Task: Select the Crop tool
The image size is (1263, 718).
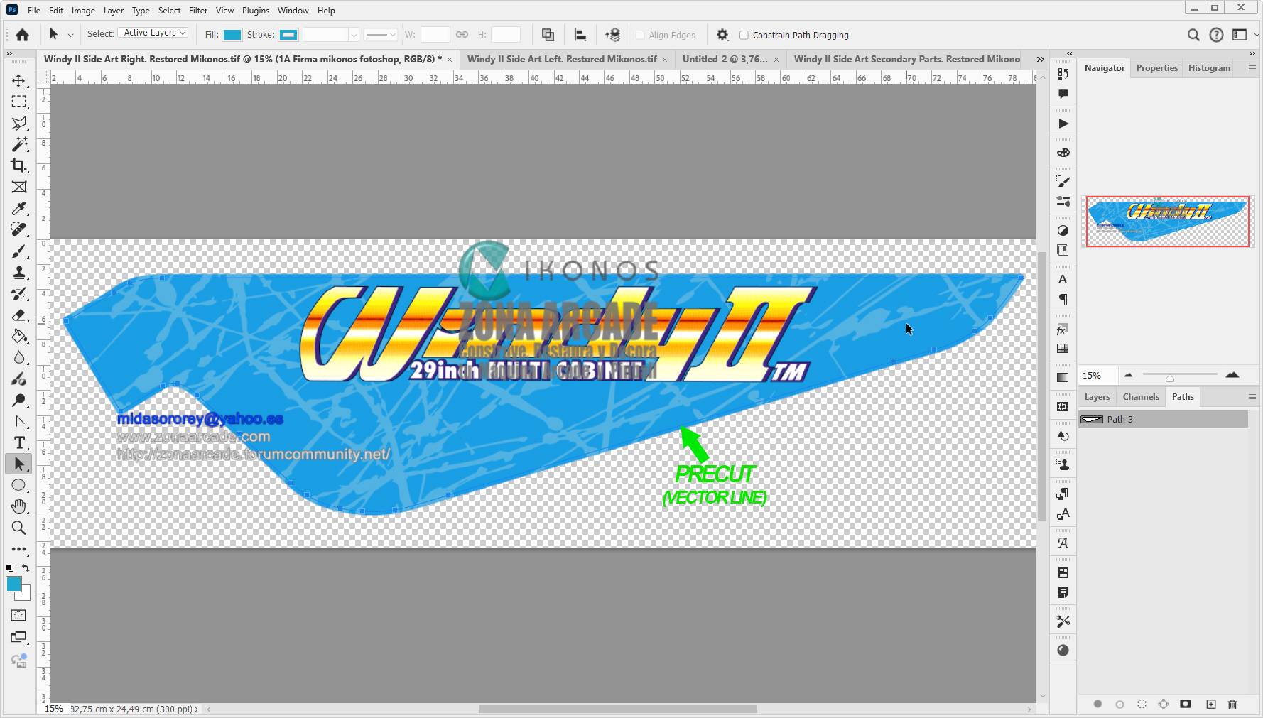Action: click(19, 165)
